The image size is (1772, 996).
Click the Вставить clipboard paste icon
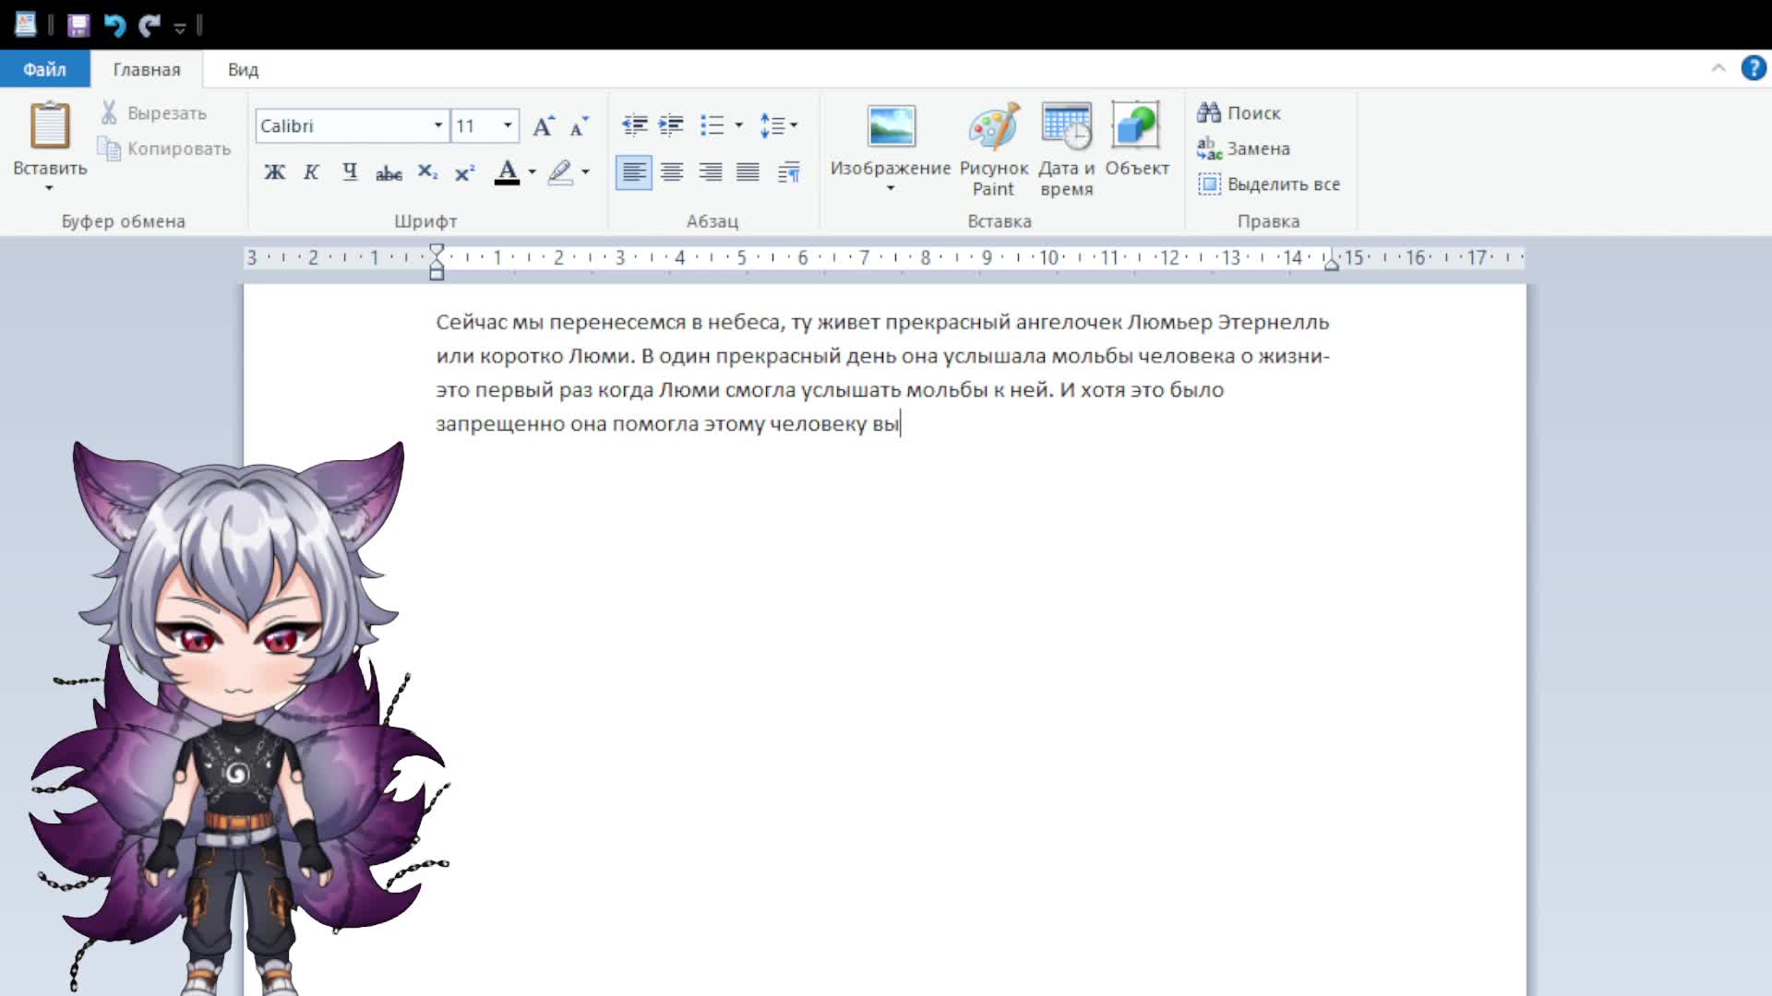pyautogui.click(x=50, y=126)
